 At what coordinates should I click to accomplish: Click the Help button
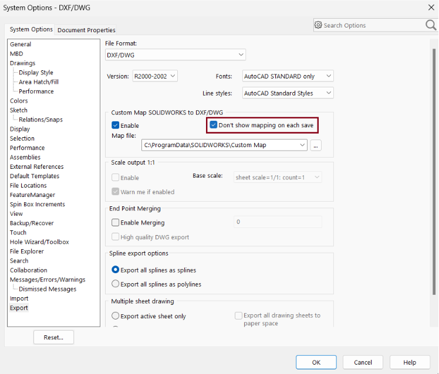pos(410,362)
